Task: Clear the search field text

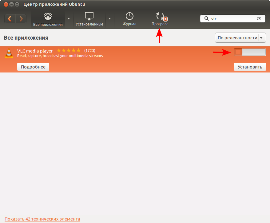Action: tap(259, 18)
